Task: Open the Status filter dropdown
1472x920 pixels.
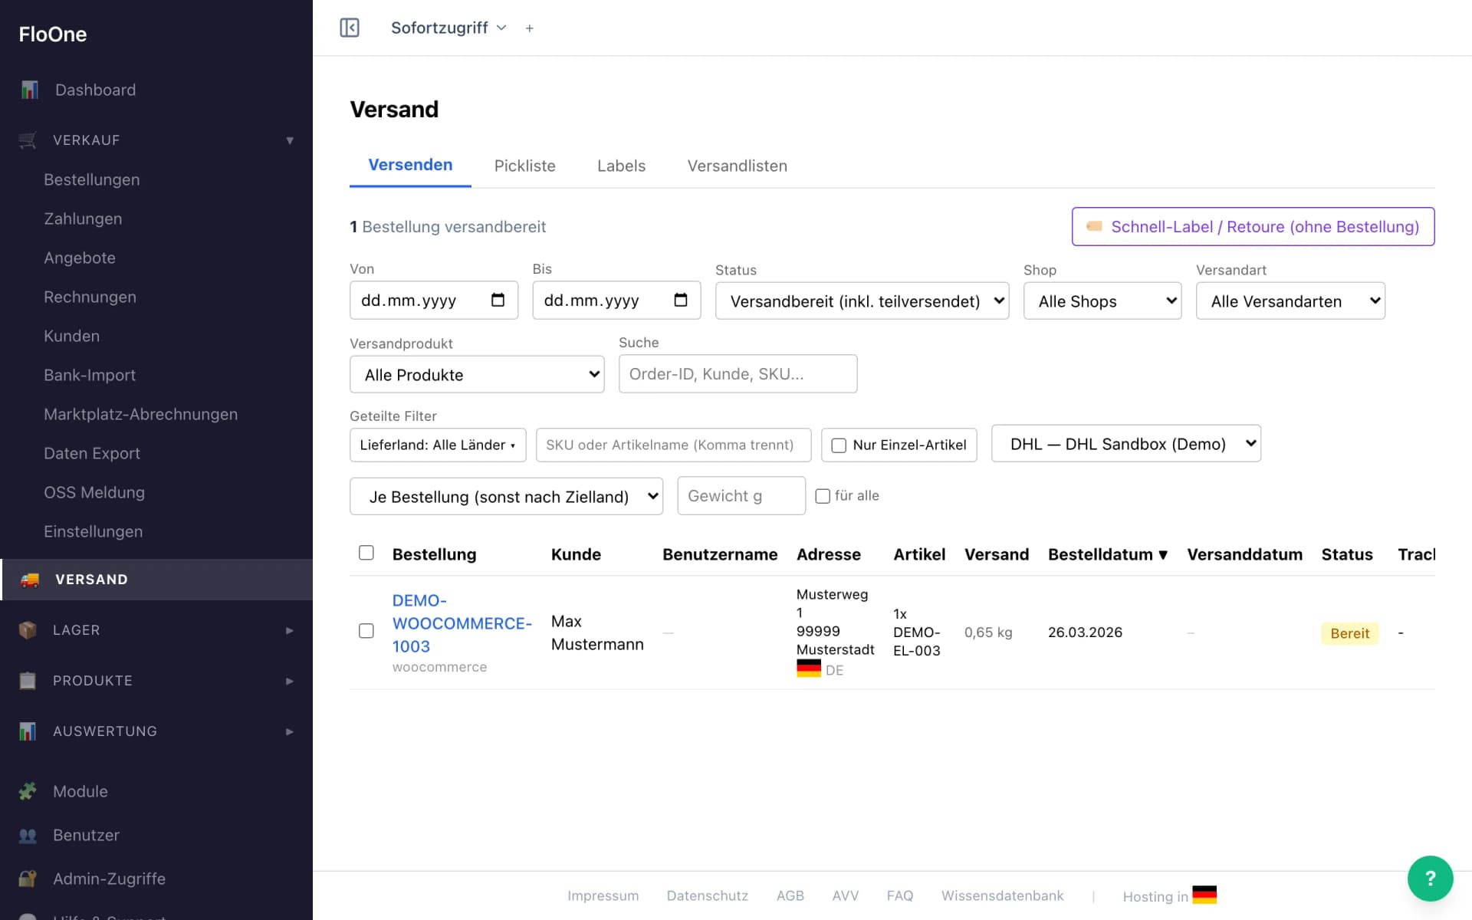Action: click(x=862, y=301)
